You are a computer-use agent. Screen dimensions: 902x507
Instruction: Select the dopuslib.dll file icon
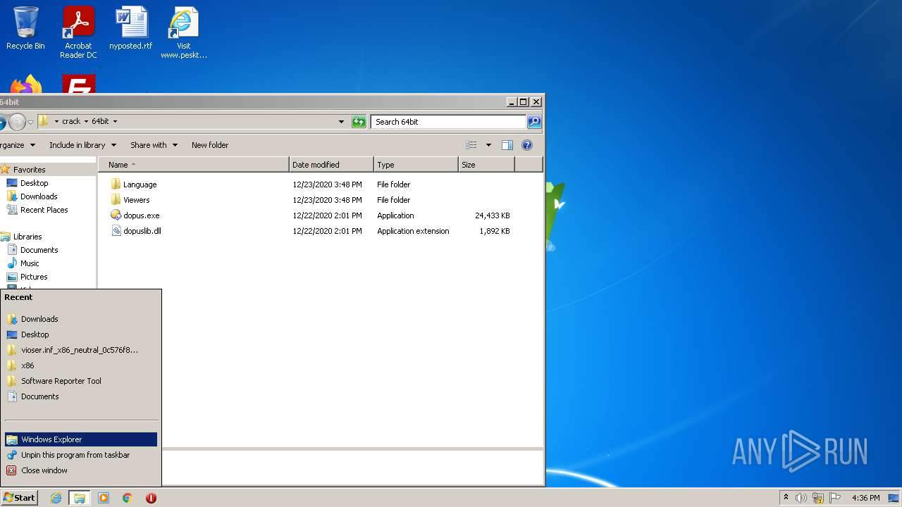[x=116, y=231]
